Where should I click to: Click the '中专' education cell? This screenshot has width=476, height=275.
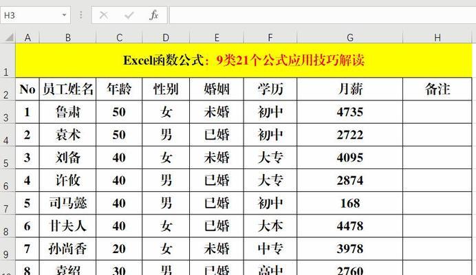point(270,249)
